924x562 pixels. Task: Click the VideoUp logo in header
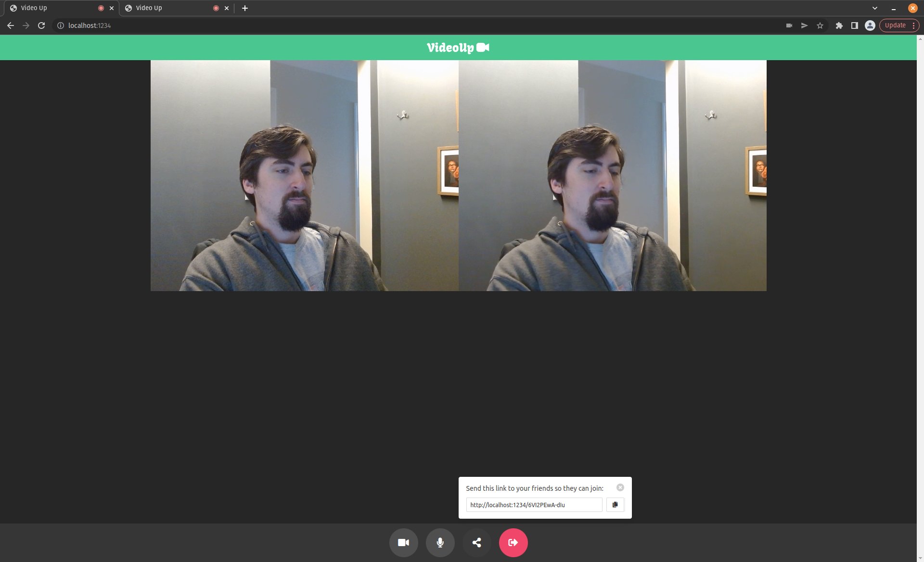coord(458,48)
